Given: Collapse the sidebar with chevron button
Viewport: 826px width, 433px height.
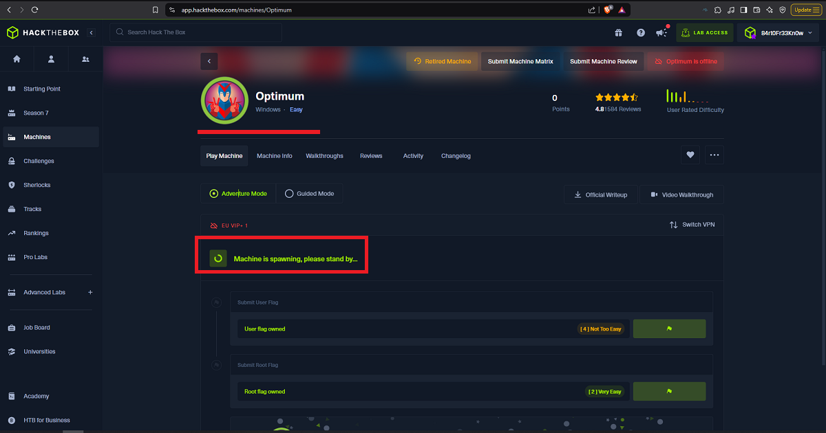Looking at the screenshot, I should pyautogui.click(x=92, y=32).
